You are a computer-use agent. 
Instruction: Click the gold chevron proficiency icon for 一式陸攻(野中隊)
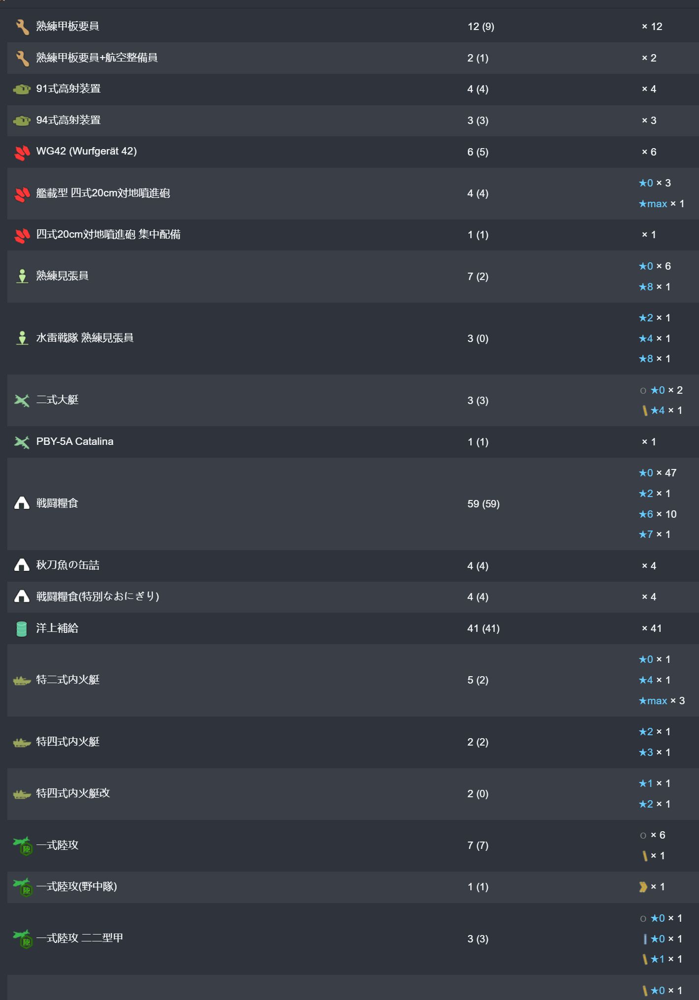point(643,887)
